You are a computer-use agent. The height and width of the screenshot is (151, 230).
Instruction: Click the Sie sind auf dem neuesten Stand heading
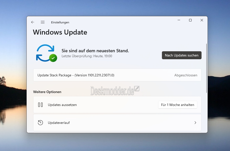point(95,51)
